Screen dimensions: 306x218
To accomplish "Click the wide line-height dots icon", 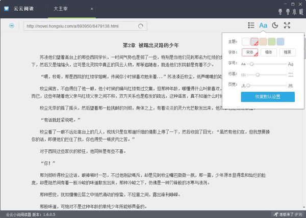I will tap(291, 74).
